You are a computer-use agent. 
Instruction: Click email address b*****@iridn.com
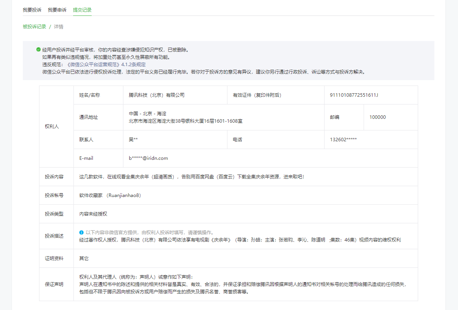pyautogui.click(x=149, y=158)
